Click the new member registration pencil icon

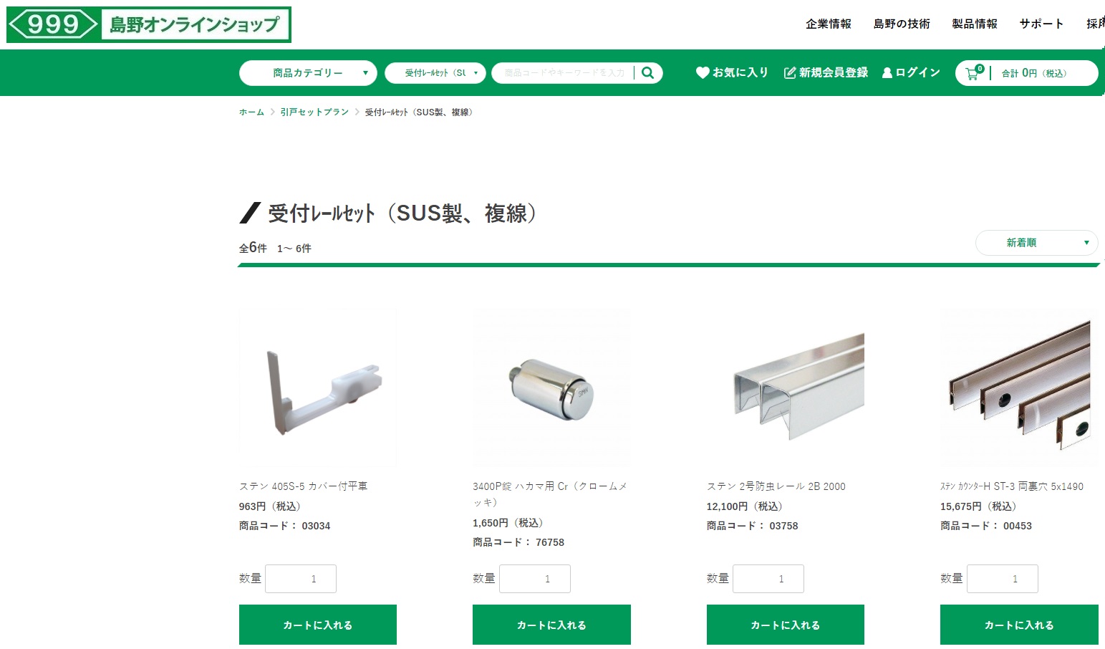(x=790, y=72)
